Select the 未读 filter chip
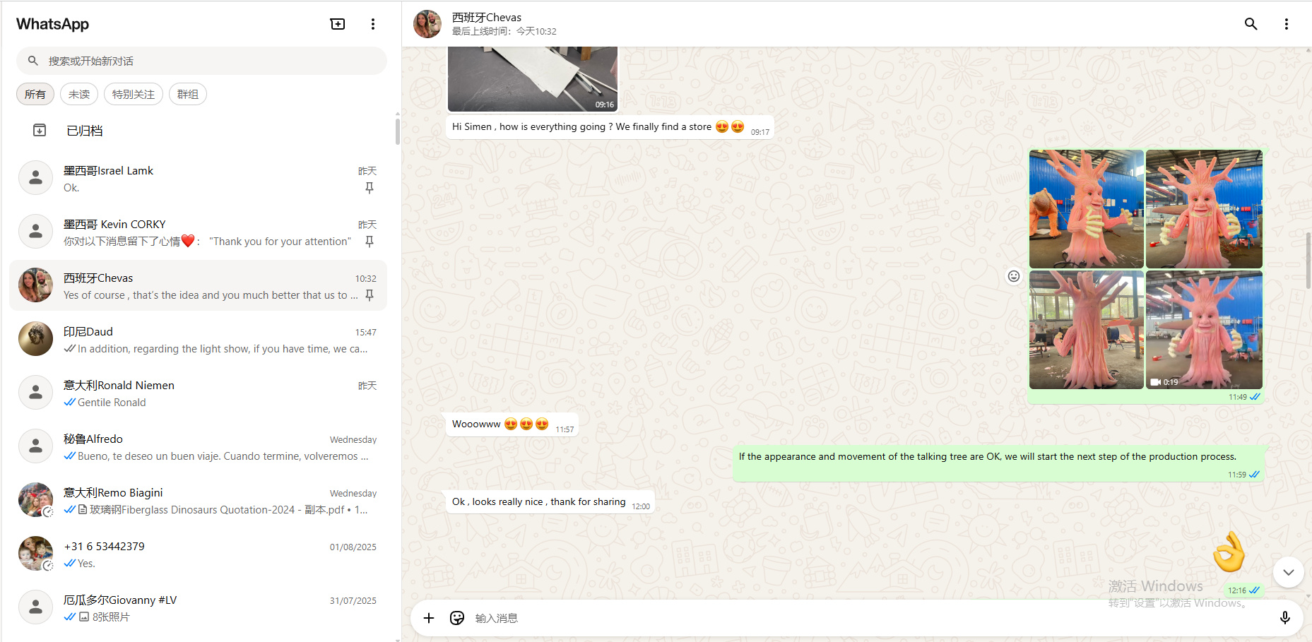The width and height of the screenshot is (1312, 642). pos(79,94)
